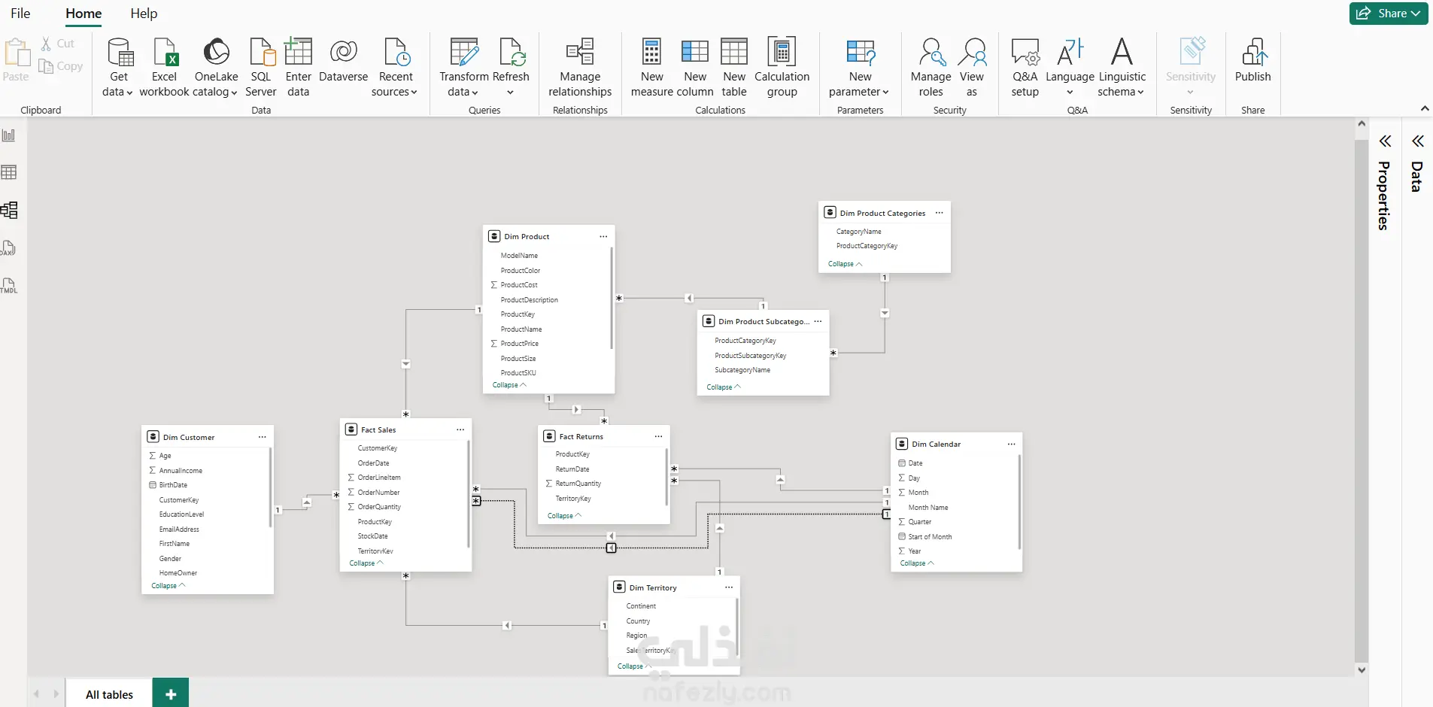Expand the Properties pane
Viewport: 1433px width, 707px height.
tap(1385, 141)
